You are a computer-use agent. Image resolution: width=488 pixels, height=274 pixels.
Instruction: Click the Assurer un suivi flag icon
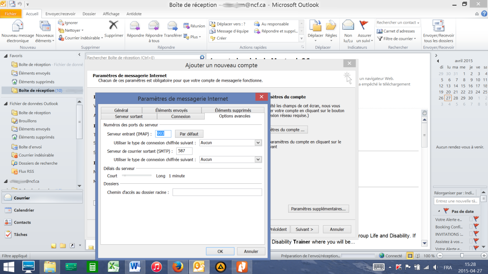click(364, 26)
